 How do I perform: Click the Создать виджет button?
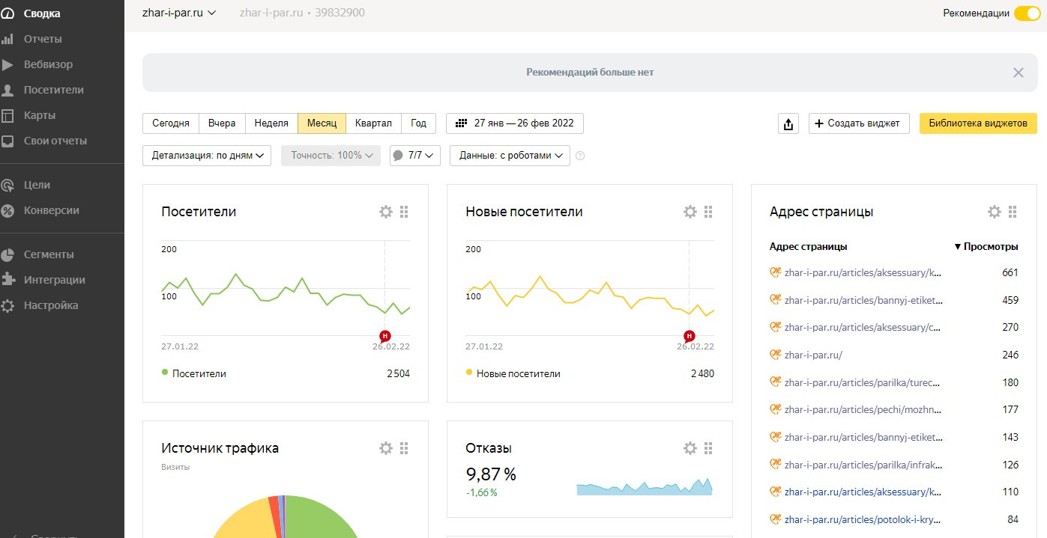pyautogui.click(x=859, y=123)
